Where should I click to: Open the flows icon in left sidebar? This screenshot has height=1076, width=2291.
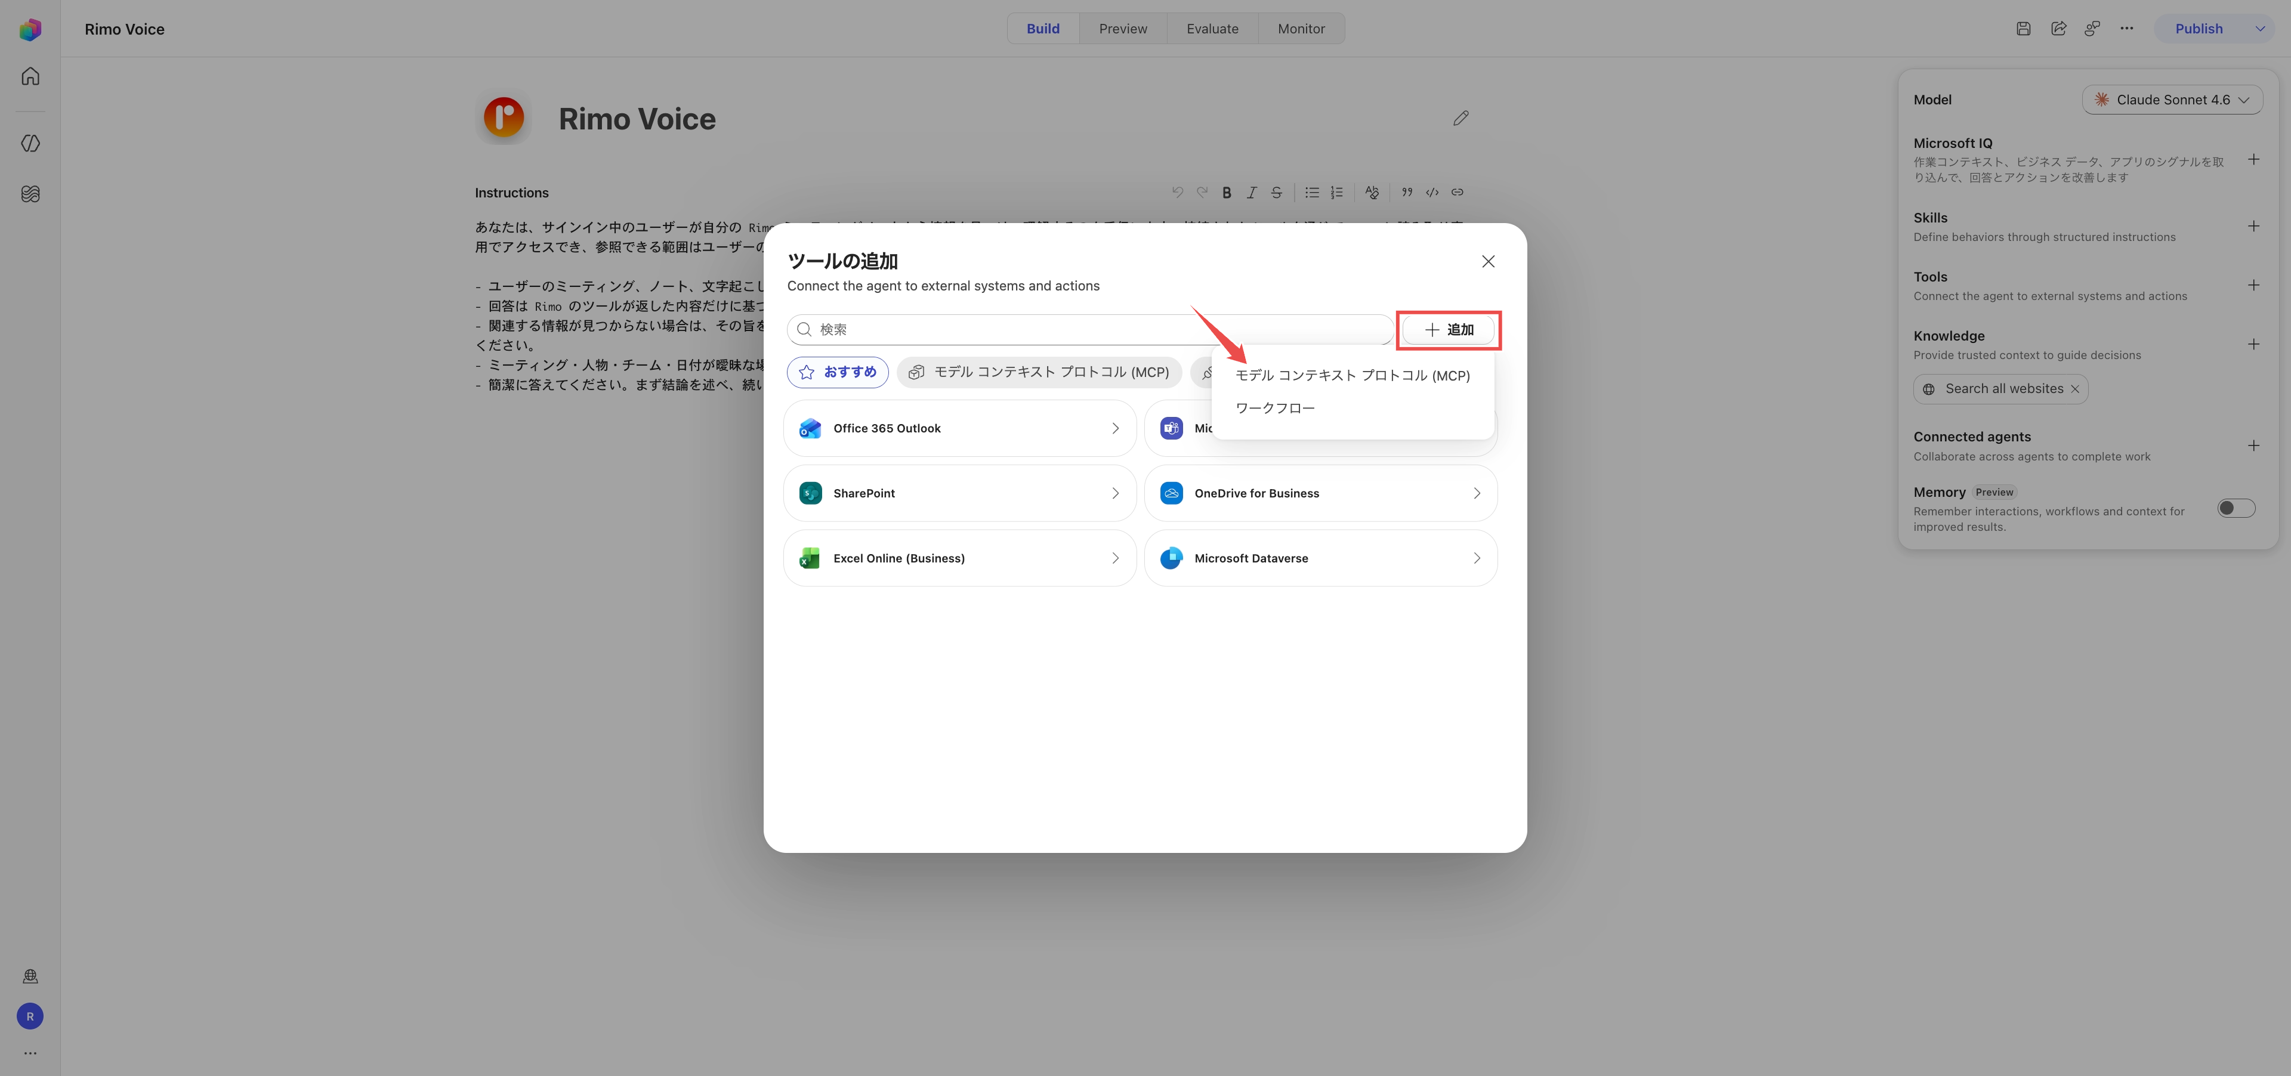30,194
